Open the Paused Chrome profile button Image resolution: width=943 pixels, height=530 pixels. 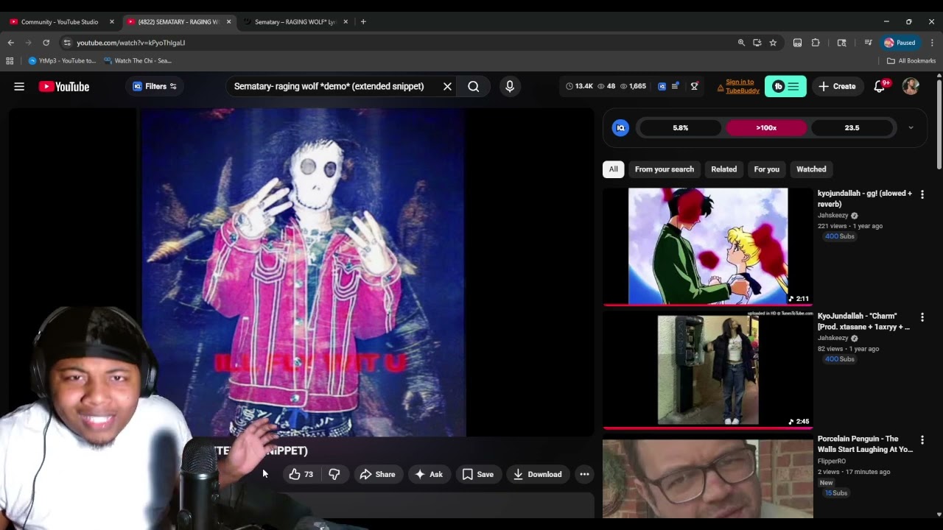[900, 43]
